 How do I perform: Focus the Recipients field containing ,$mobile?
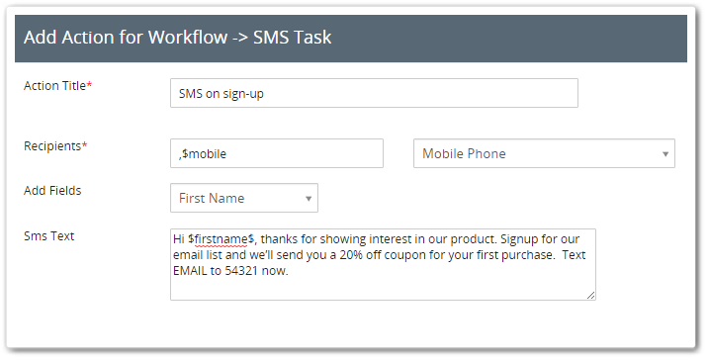(x=277, y=153)
